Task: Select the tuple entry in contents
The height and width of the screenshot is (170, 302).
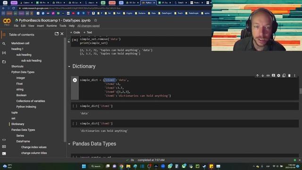Action: coord(15,112)
